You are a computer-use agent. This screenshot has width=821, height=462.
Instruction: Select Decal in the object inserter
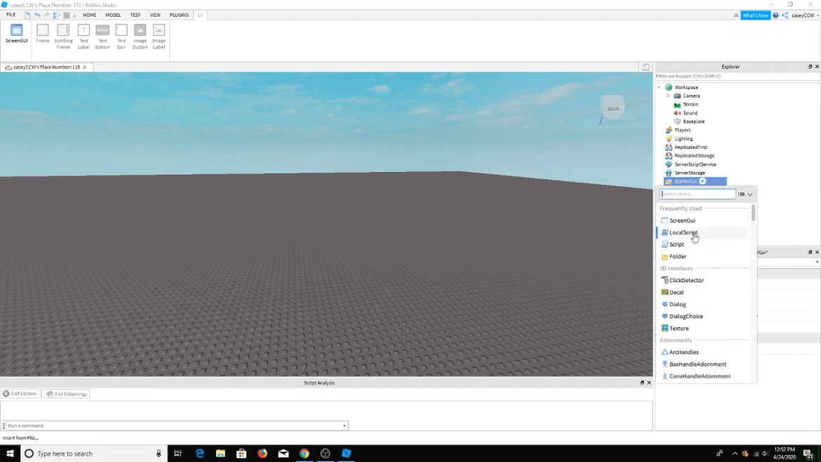676,292
